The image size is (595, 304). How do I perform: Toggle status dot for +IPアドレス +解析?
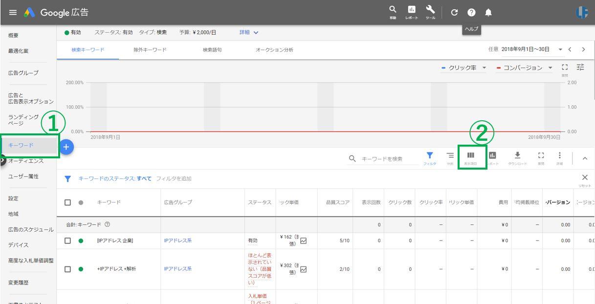(81, 269)
